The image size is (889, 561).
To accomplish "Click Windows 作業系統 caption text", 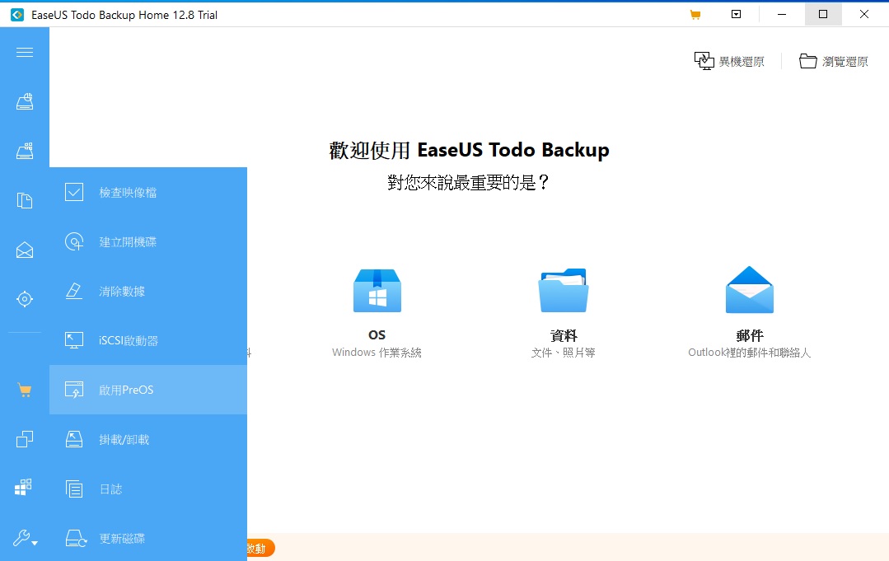I will click(x=377, y=353).
